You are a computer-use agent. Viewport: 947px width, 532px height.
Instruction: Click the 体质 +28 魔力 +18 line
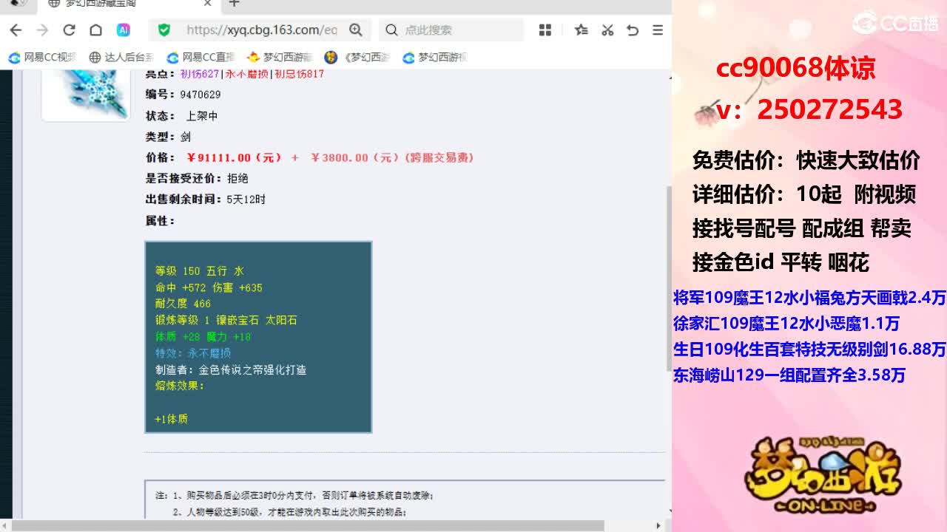click(203, 336)
